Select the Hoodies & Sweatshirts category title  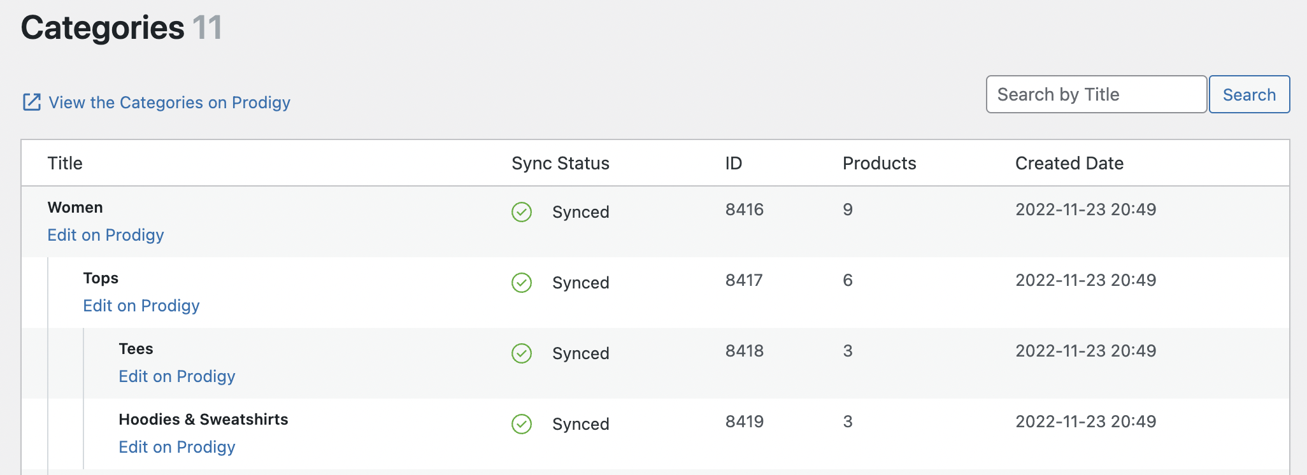pyautogui.click(x=203, y=420)
